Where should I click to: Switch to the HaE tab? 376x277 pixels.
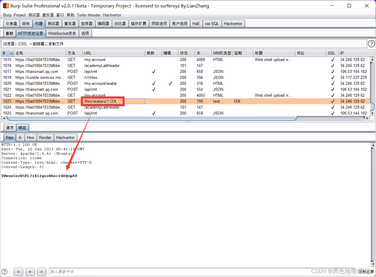click(x=196, y=24)
